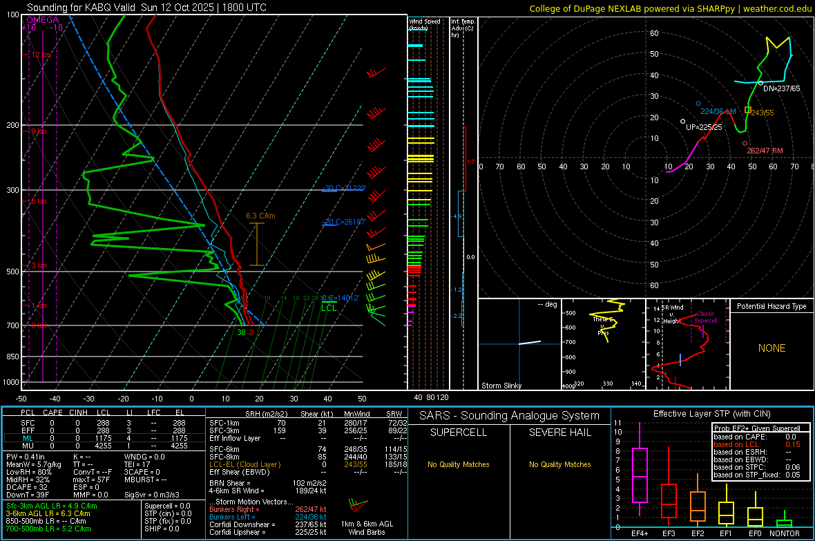
Task: Select the highlighted ML parcel row
Action: [104, 438]
